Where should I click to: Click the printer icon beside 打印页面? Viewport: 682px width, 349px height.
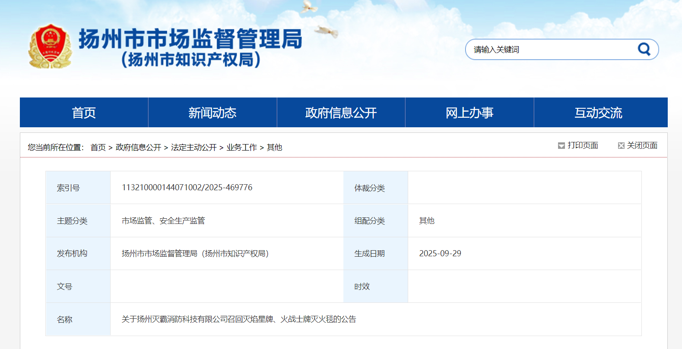coord(561,146)
